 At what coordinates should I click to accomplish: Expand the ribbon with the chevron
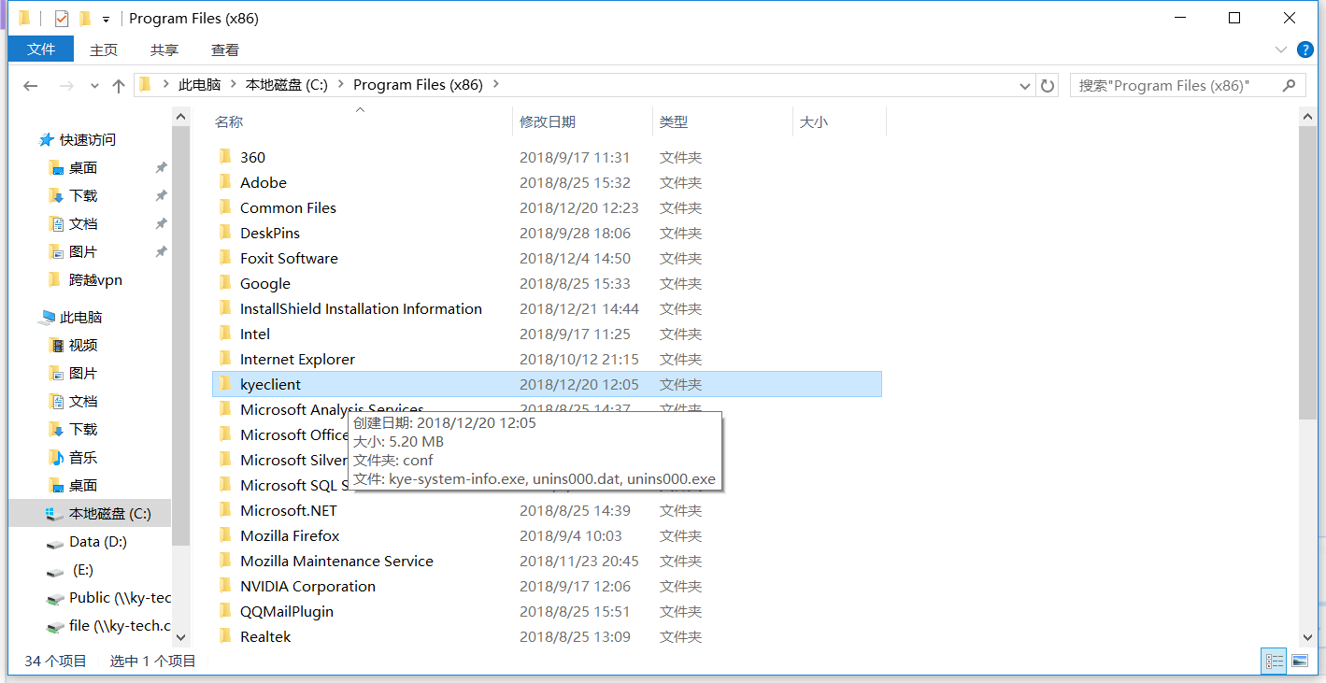[1280, 50]
